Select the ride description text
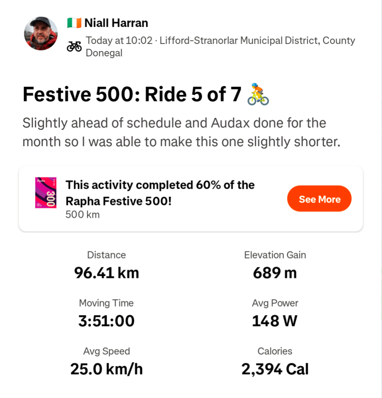This screenshot has height=398, width=382. tap(181, 132)
